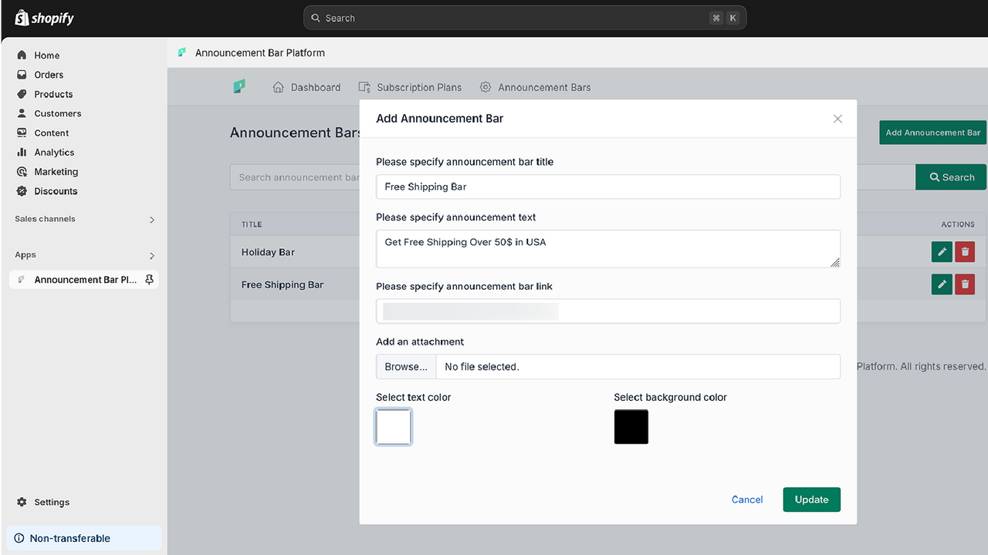Screen dimensions: 988x555
Task: Open Settings in the sidebar
Action: click(52, 503)
